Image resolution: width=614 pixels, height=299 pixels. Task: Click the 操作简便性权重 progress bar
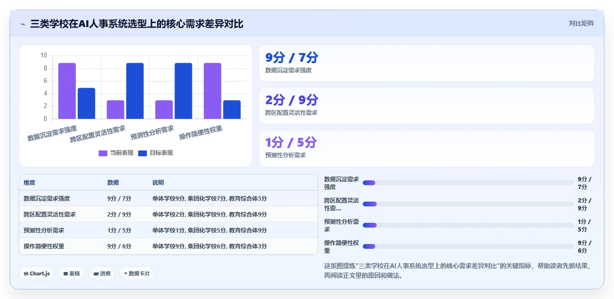pos(468,246)
